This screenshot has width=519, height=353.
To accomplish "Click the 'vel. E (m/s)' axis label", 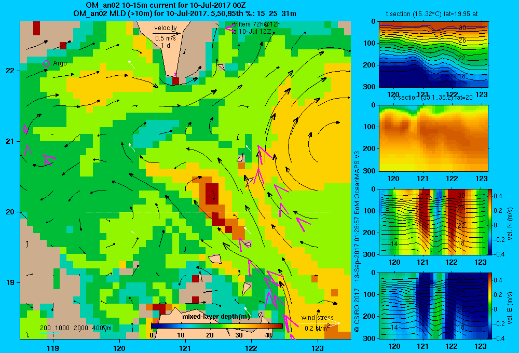I will click(510, 307).
